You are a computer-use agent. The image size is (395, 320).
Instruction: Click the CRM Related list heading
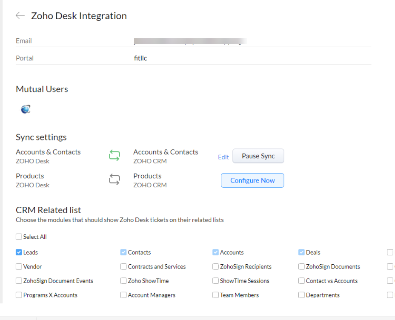pyautogui.click(x=49, y=210)
